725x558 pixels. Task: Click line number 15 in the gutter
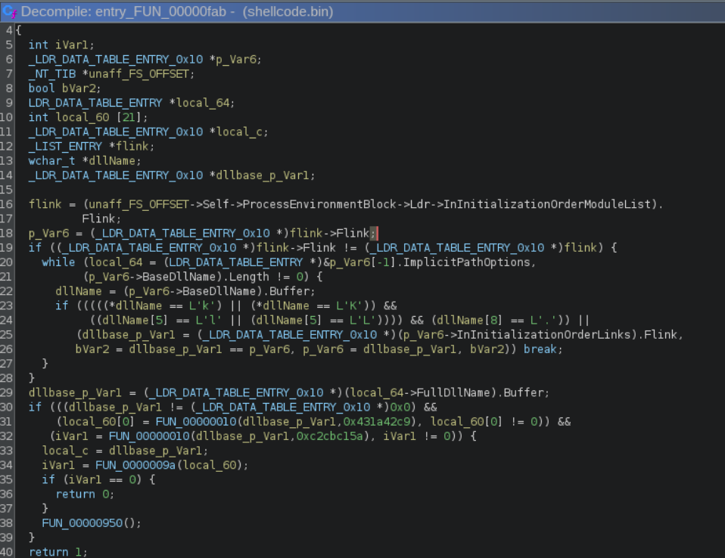[7, 190]
